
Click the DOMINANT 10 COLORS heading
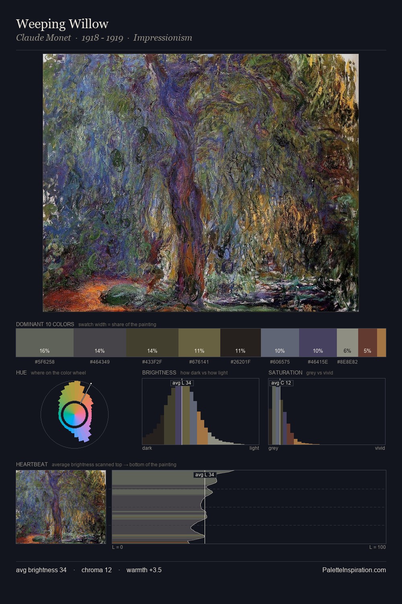pos(45,324)
